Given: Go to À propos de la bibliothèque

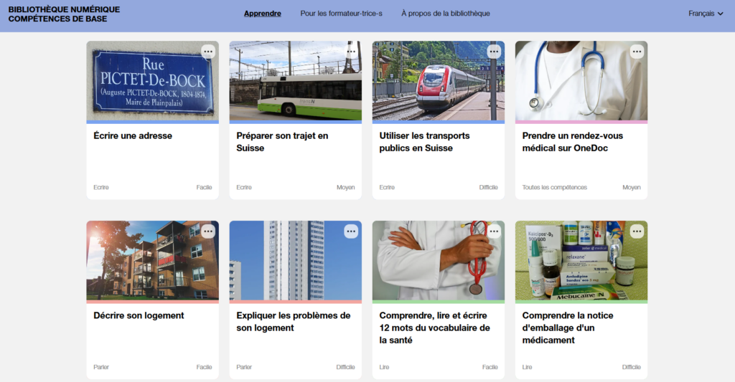Looking at the screenshot, I should coord(445,14).
